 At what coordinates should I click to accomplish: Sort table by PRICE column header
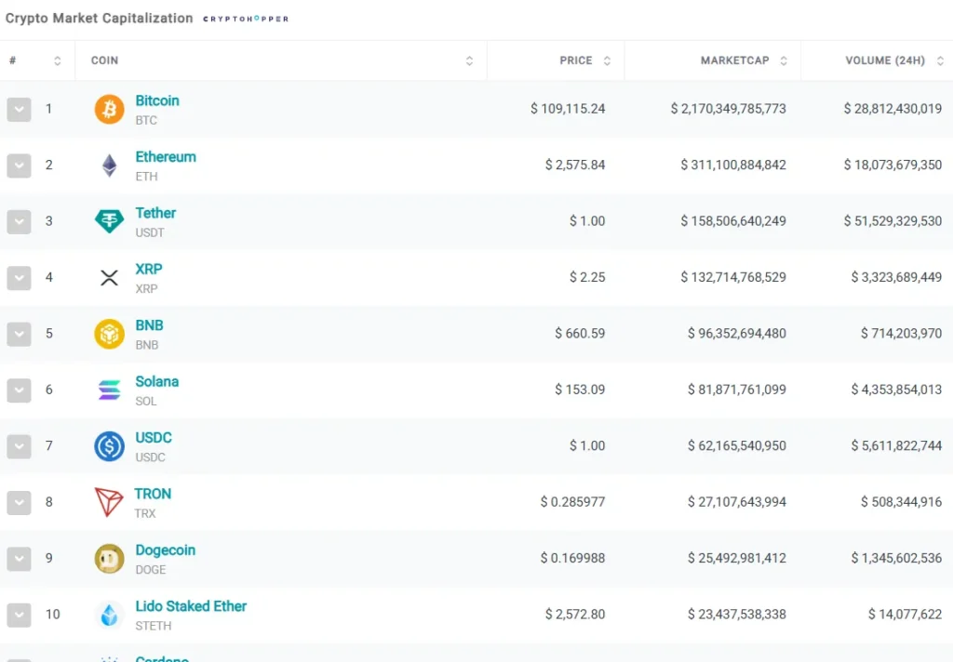(x=576, y=60)
